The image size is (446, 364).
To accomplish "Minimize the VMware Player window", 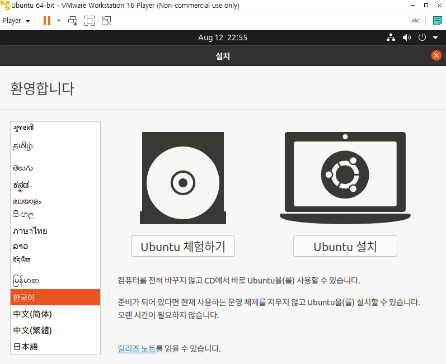I will (x=413, y=6).
